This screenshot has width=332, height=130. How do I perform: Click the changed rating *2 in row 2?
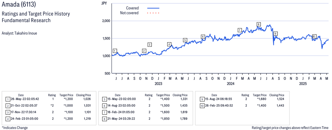coord(52,105)
